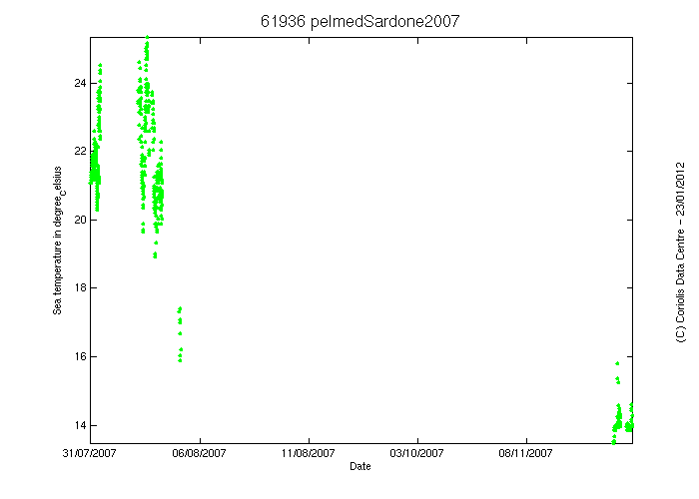
Task: Click the y-axis value 14
Action: point(80,425)
